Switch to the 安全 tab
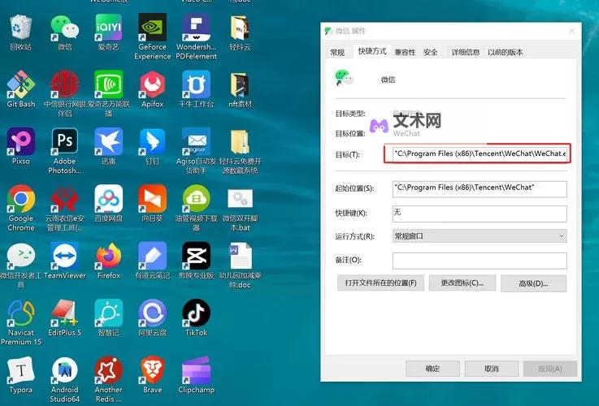 point(431,52)
